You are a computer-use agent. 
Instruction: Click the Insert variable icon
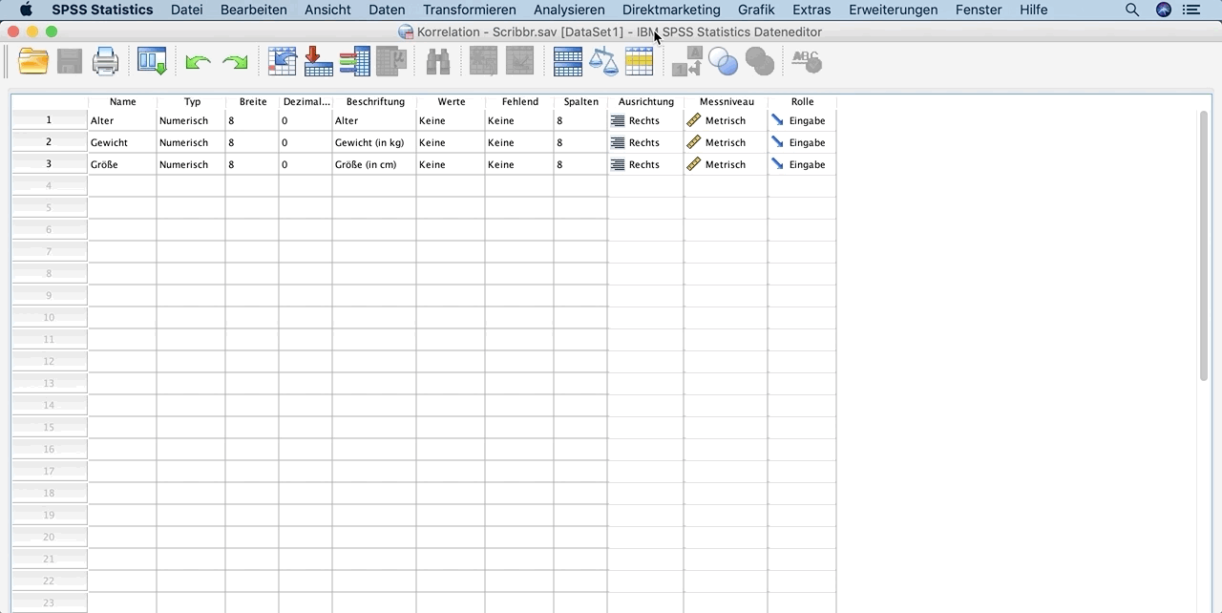pos(519,62)
